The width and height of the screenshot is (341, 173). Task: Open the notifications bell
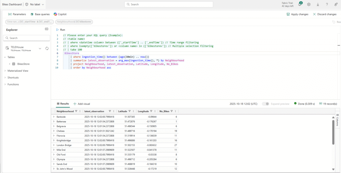click(x=300, y=4)
